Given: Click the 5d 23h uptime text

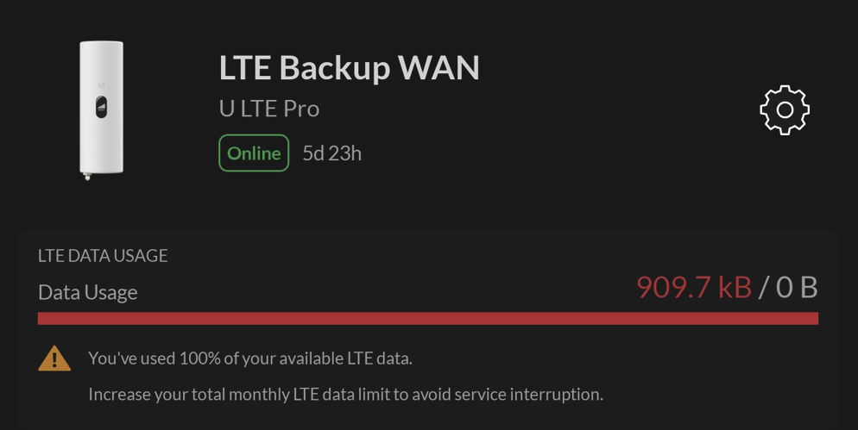Looking at the screenshot, I should 332,153.
